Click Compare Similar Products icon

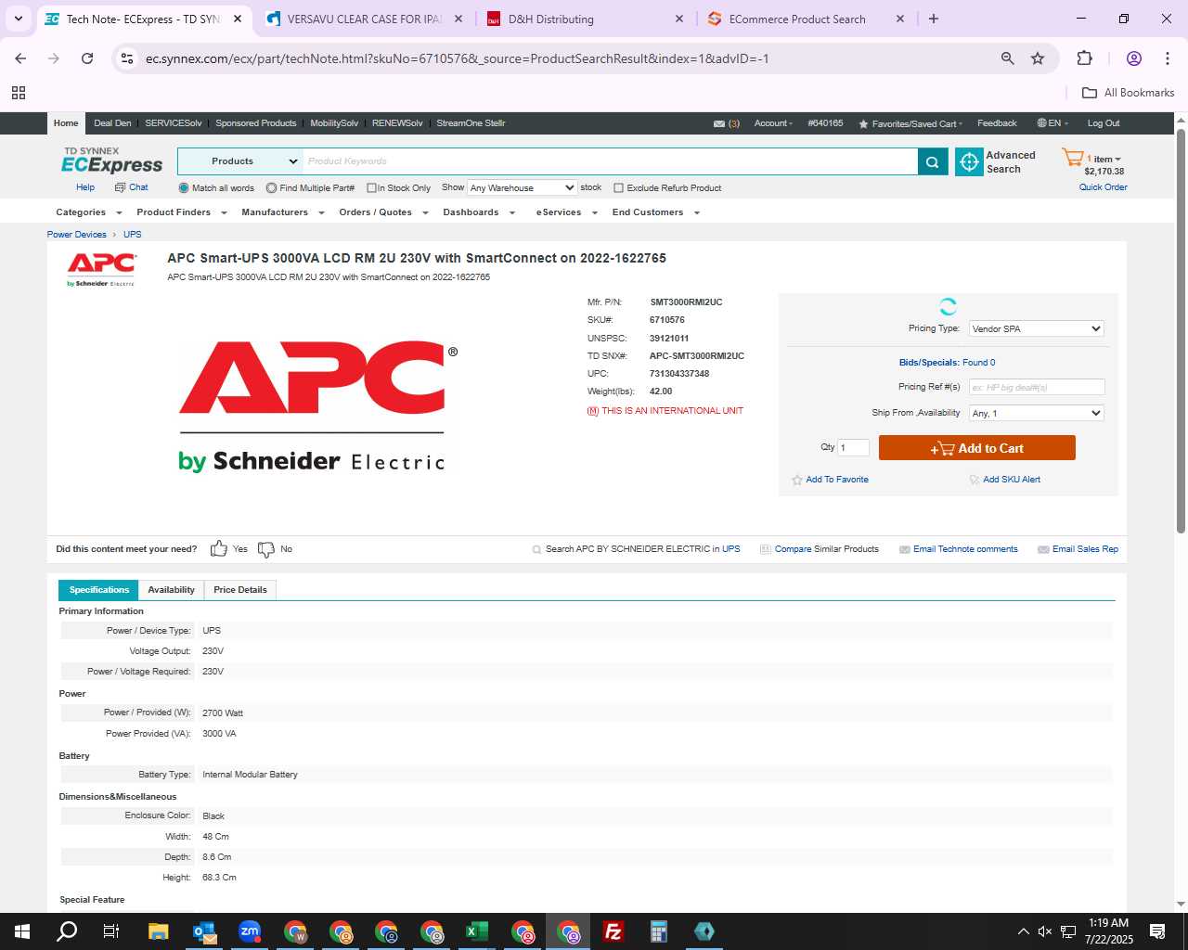765,549
